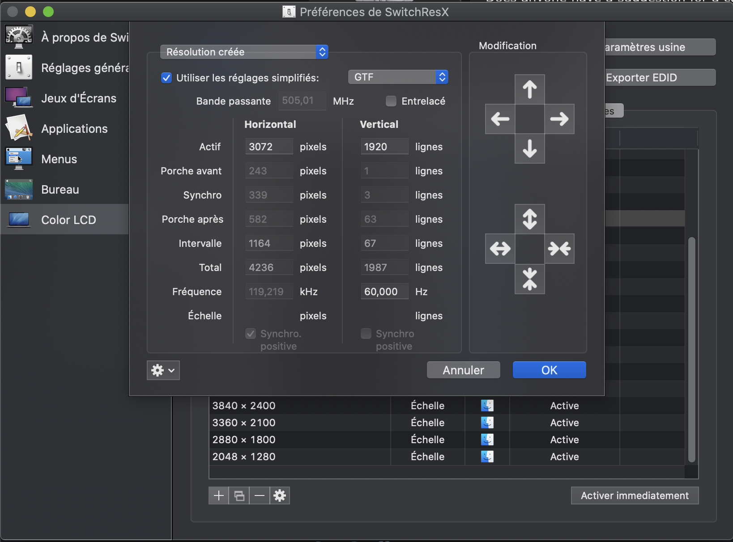Open the Résolution créée dropdown
The image size is (733, 542).
click(x=244, y=52)
